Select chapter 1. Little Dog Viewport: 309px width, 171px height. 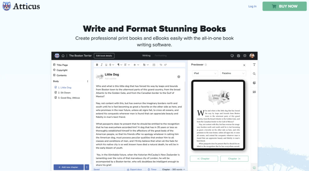(63, 88)
